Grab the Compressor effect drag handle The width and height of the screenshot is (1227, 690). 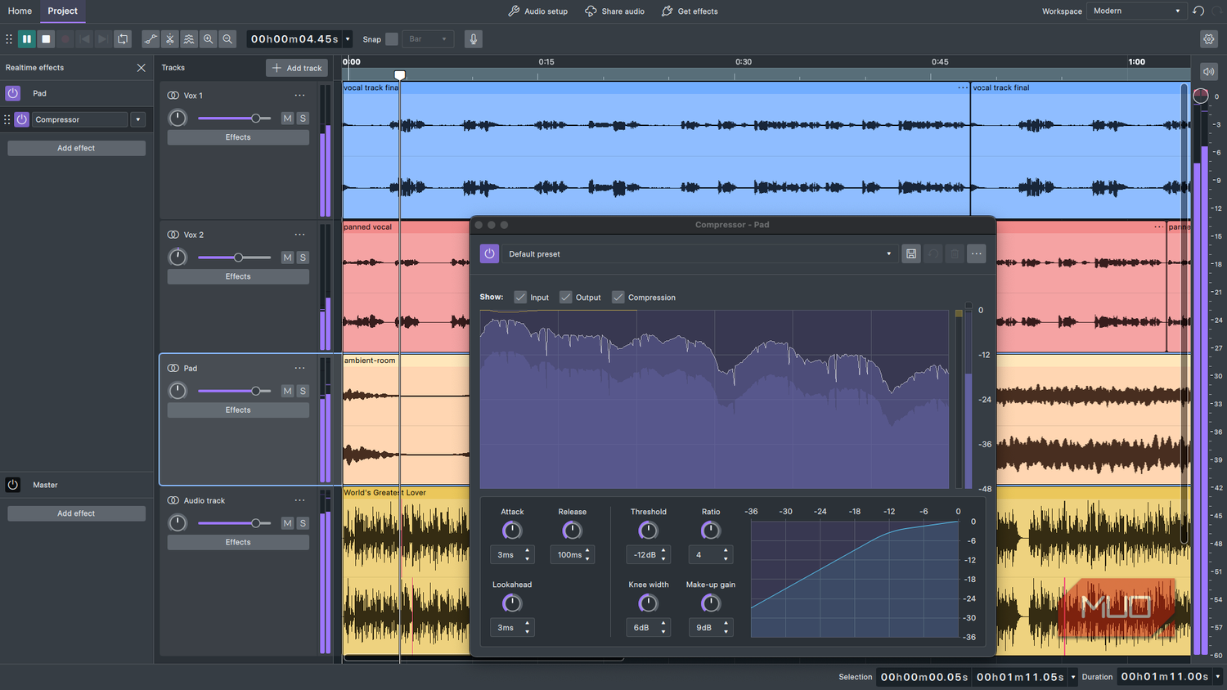pyautogui.click(x=7, y=119)
